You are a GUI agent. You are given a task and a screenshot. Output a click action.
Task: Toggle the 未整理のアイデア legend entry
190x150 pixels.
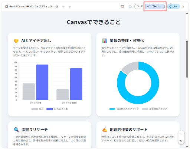click(x=154, y=109)
